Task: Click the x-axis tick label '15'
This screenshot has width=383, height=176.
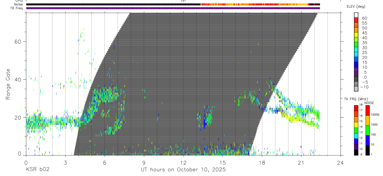Action: [223, 163]
